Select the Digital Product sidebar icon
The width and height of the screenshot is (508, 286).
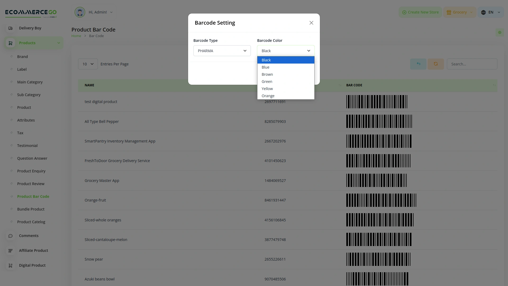tap(10, 265)
